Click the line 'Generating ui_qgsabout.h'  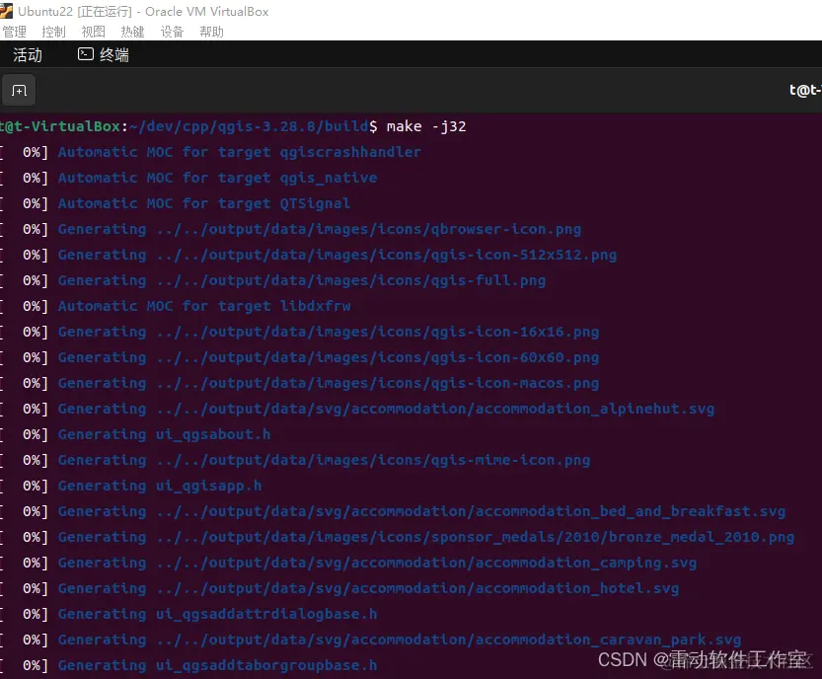point(164,434)
